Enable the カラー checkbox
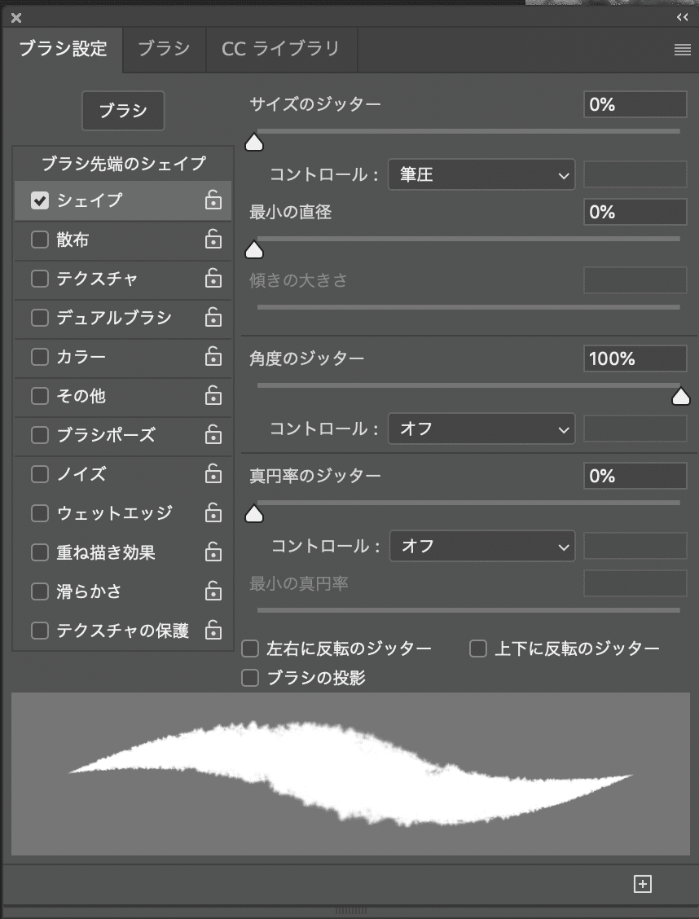Viewport: 699px width, 919px height. (x=40, y=357)
